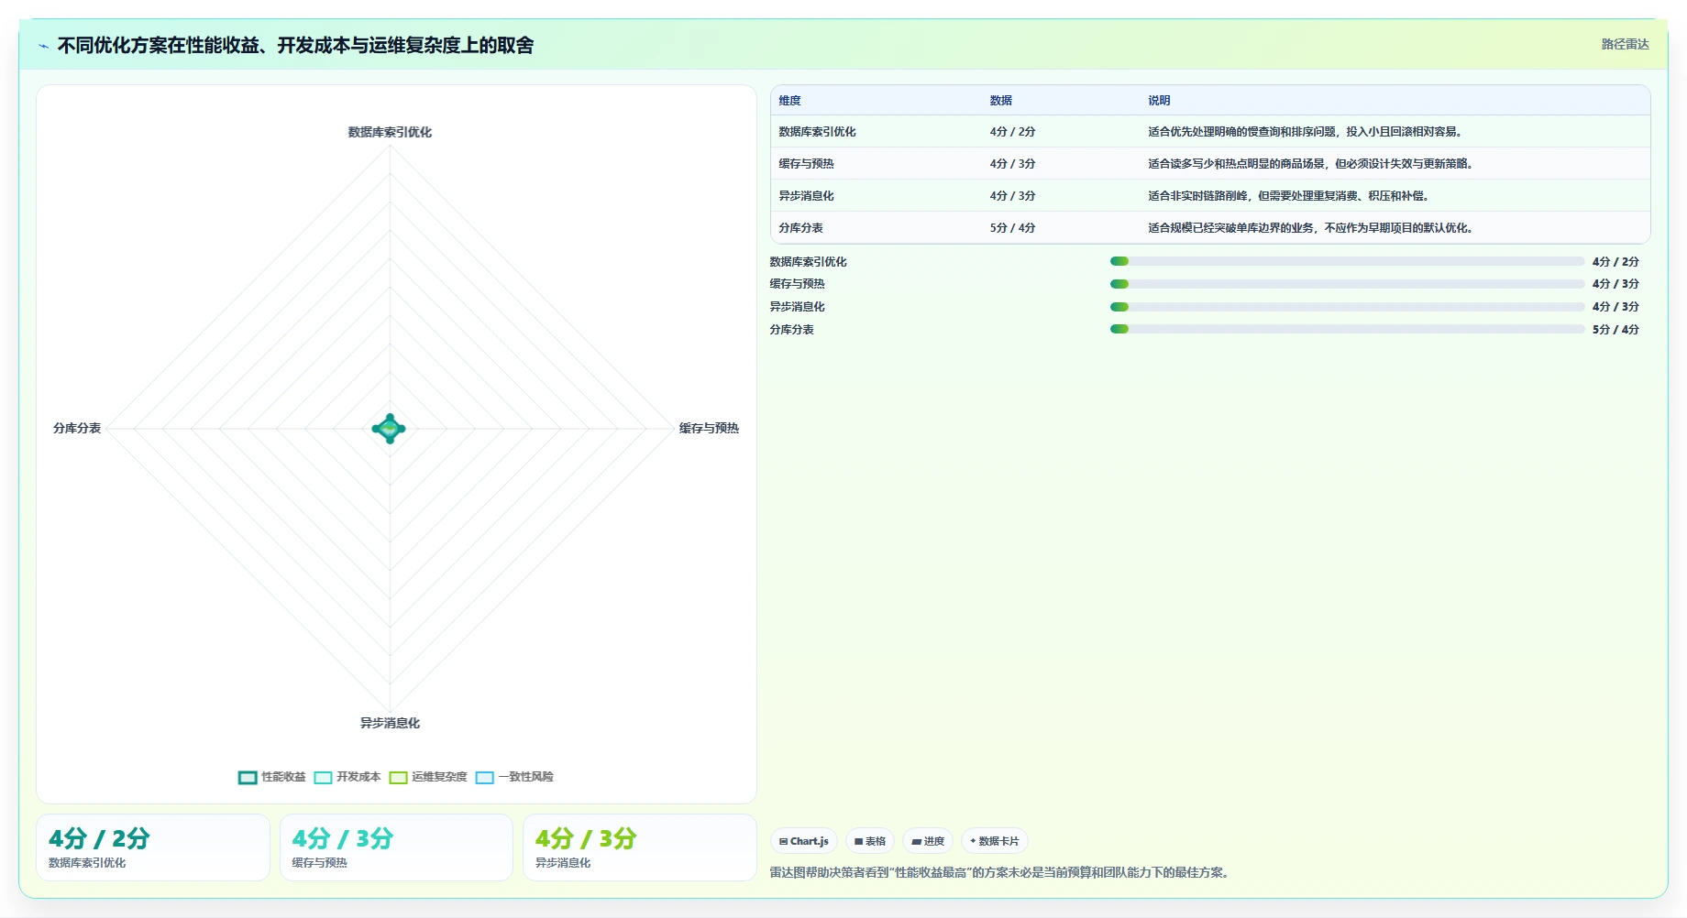Click the 路径雷达 label in header
Image resolution: width=1687 pixels, height=918 pixels.
1625,44
